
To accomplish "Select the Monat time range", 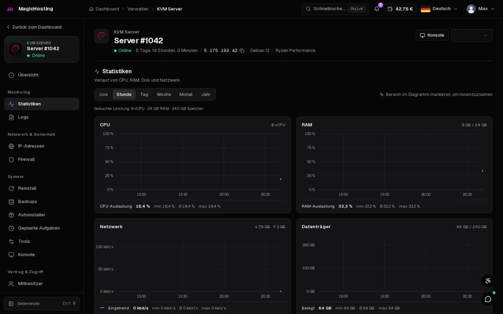I will click(x=186, y=95).
